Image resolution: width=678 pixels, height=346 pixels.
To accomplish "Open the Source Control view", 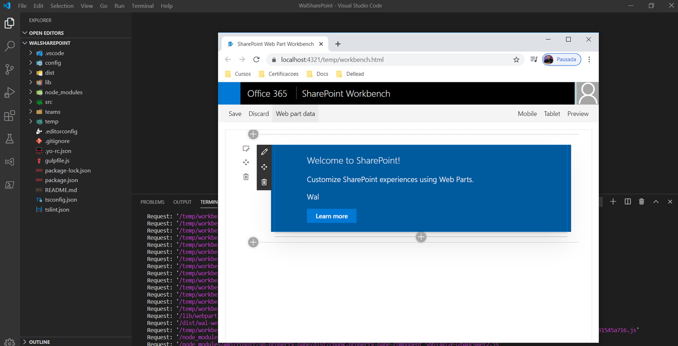I will pos(10,69).
